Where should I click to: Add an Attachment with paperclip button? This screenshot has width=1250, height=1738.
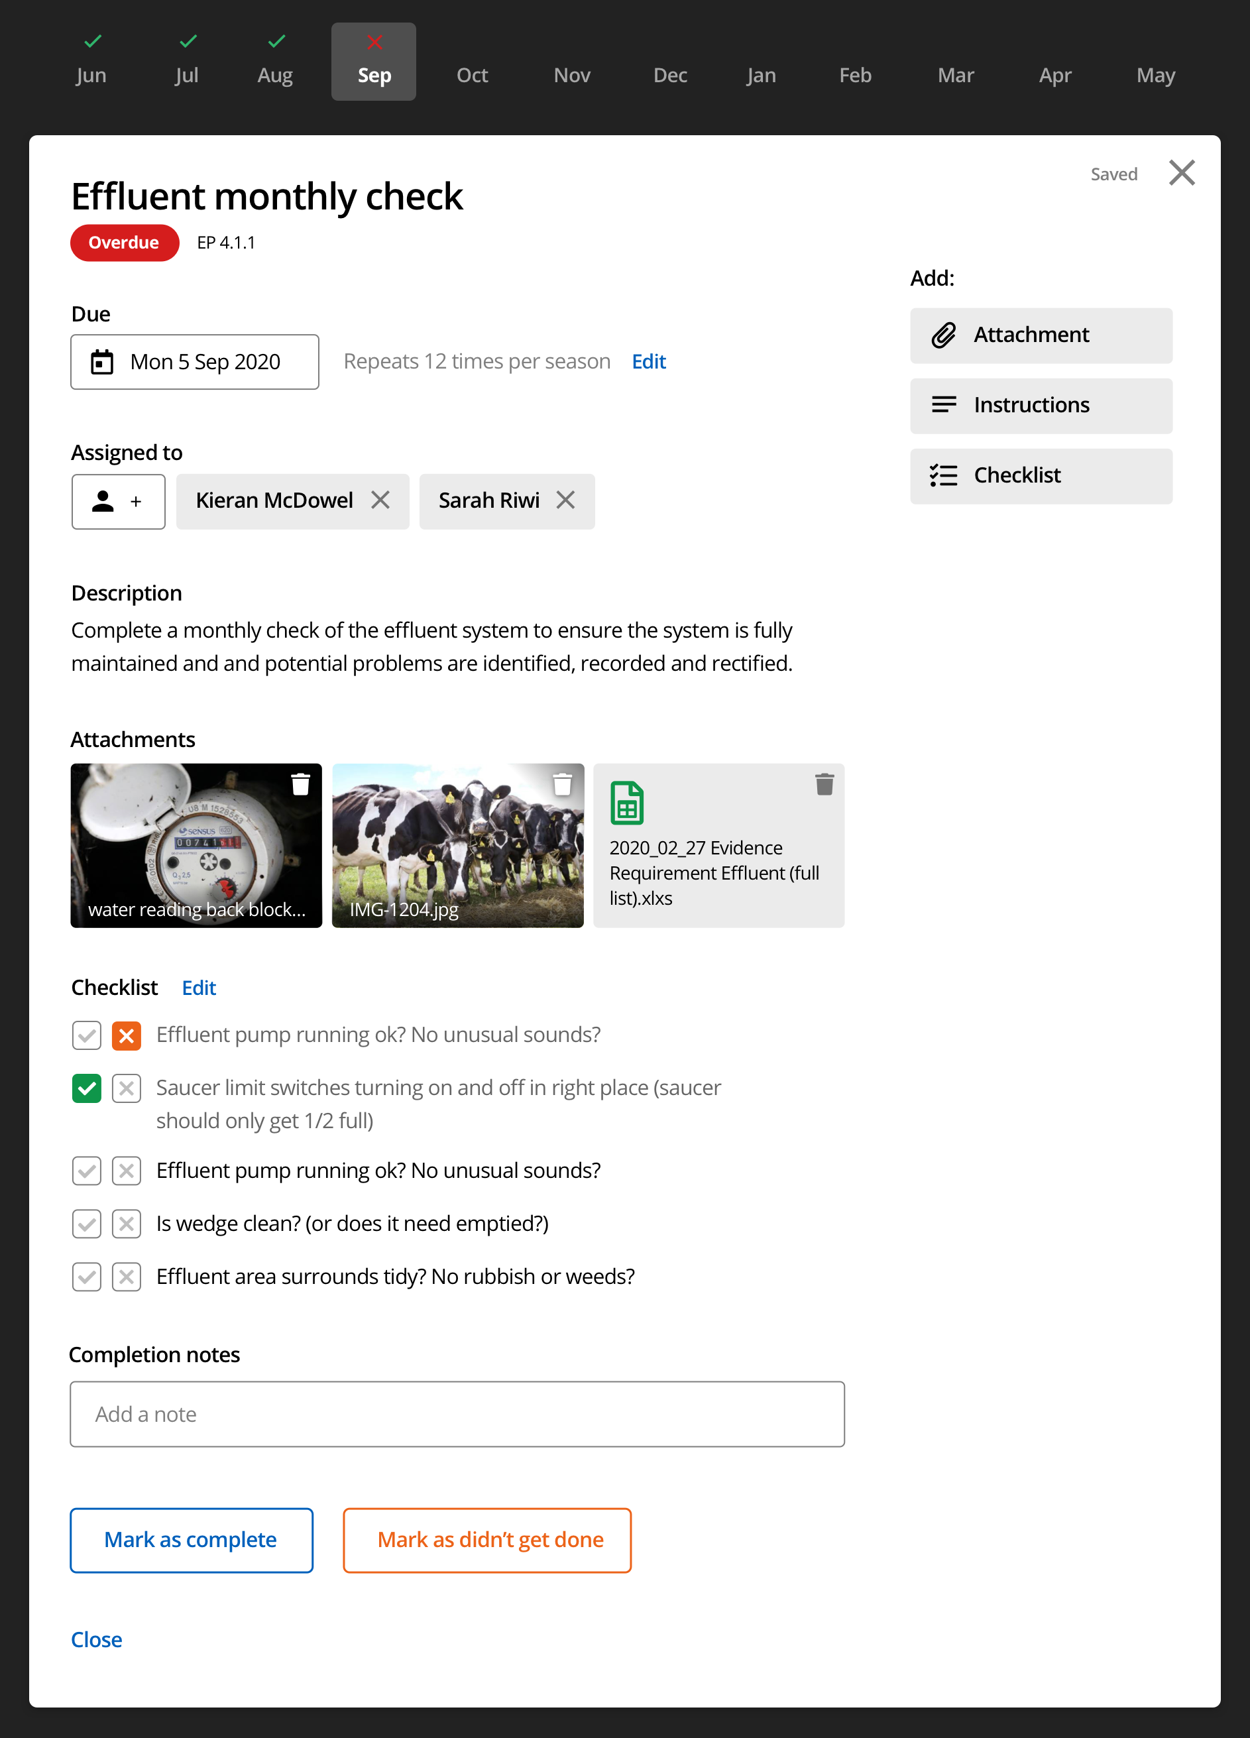pyautogui.click(x=1040, y=335)
